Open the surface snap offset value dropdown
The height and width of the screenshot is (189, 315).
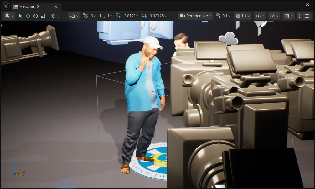pos(93,16)
